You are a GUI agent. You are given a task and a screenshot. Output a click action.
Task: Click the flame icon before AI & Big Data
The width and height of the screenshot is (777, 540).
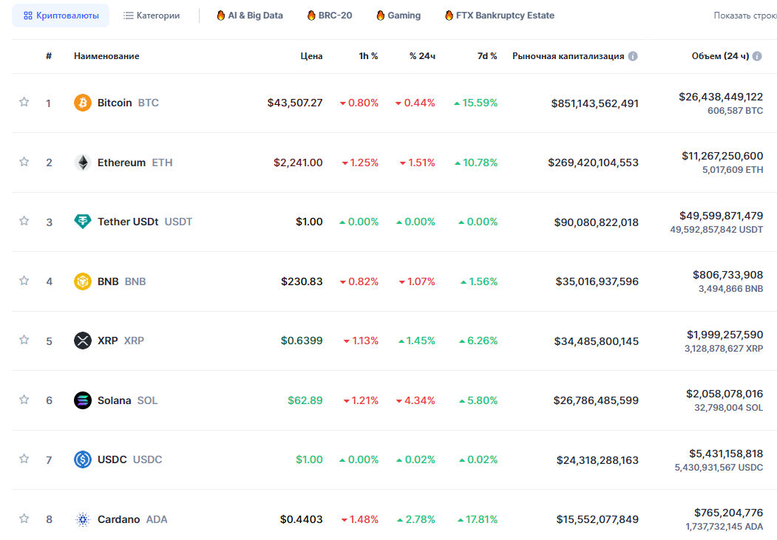pos(221,16)
